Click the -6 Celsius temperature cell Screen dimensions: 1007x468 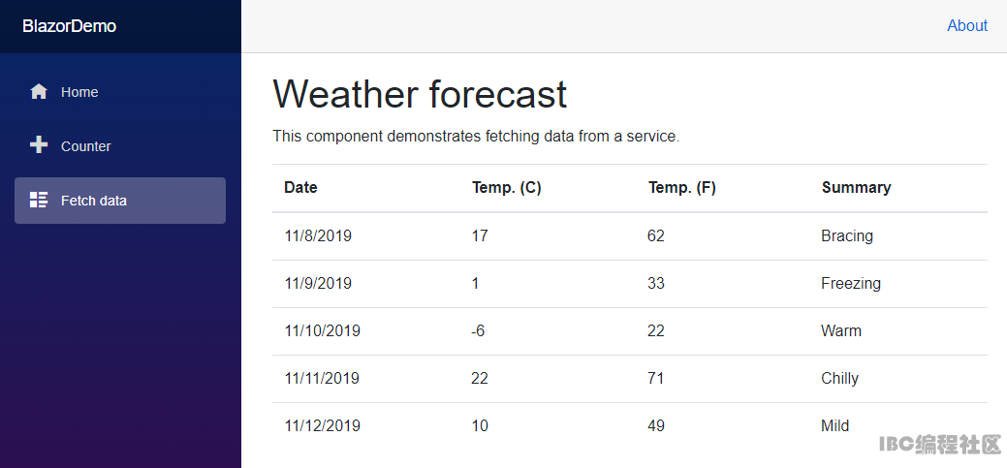(478, 330)
